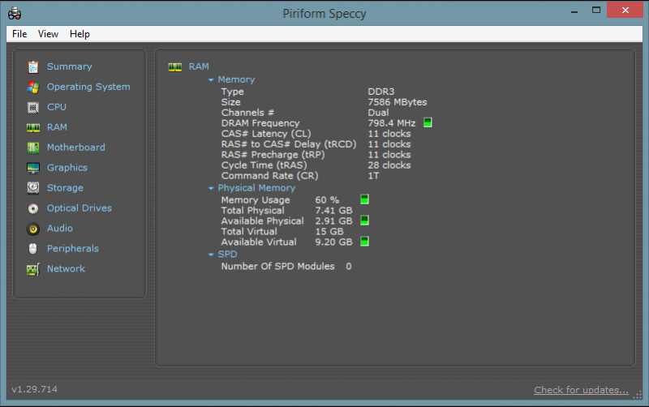Click the window resize grip corner
The width and height of the screenshot is (649, 407).
coord(637,395)
